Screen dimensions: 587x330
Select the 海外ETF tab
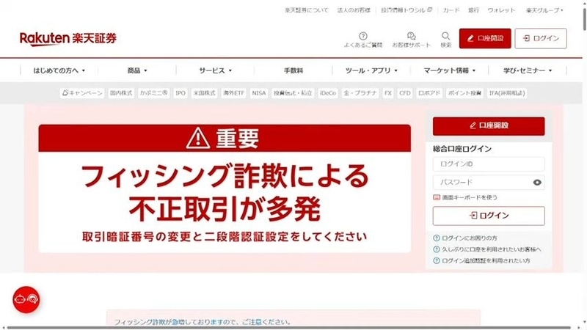point(233,93)
